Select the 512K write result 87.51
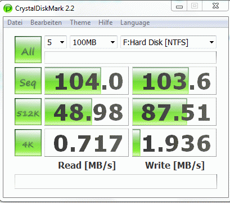Image resolution: width=230 pixels, height=203 pixels. pyautogui.click(x=174, y=112)
